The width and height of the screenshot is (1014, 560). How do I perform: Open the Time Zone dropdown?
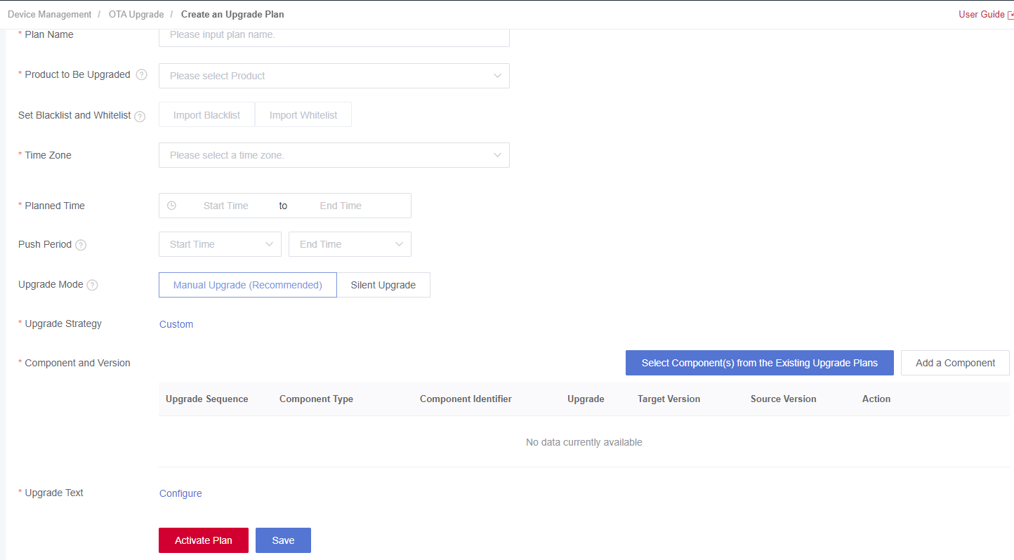334,155
